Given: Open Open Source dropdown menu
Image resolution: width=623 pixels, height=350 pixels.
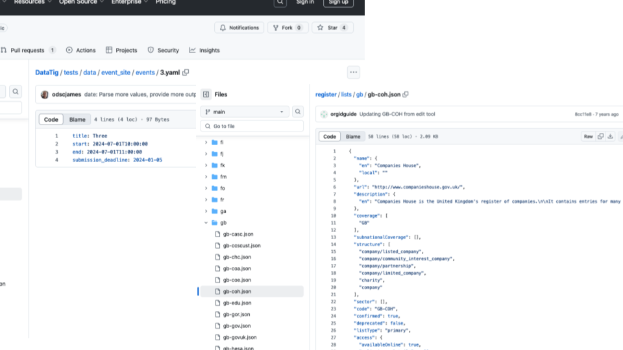Looking at the screenshot, I should tap(82, 3).
